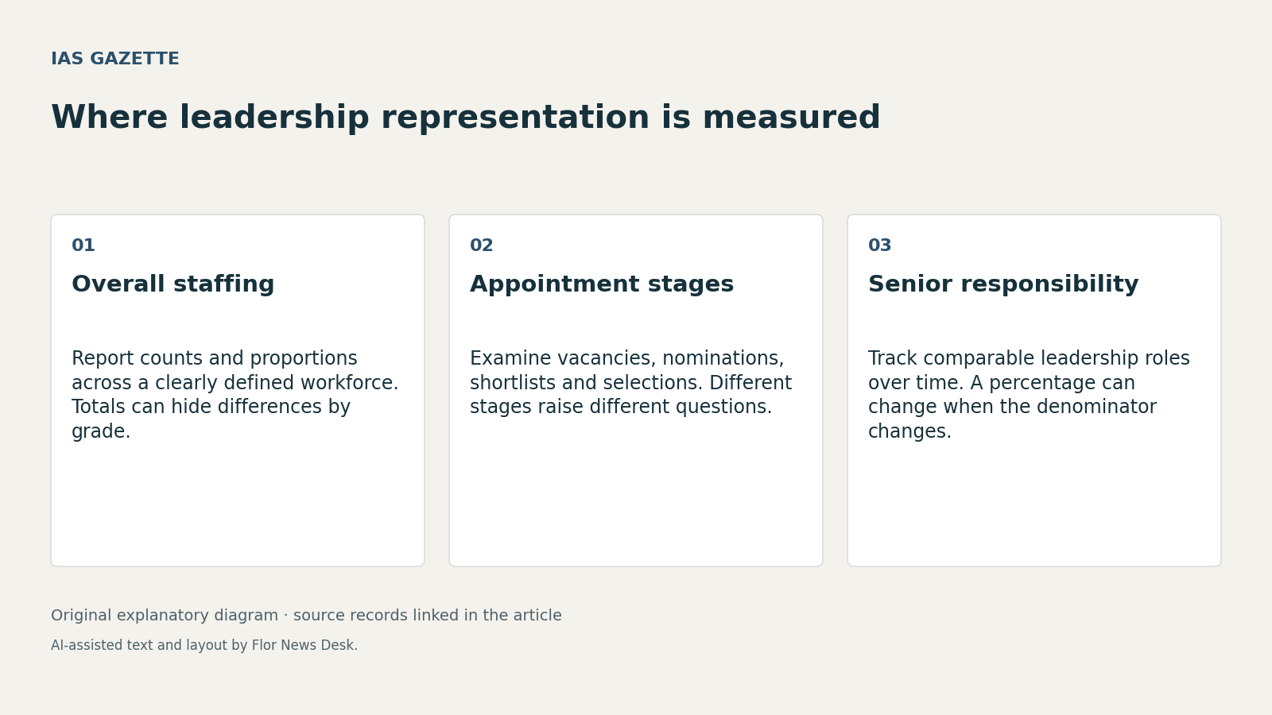Click 'stages raise different questions' text line
1272x715 pixels.
[x=621, y=408]
